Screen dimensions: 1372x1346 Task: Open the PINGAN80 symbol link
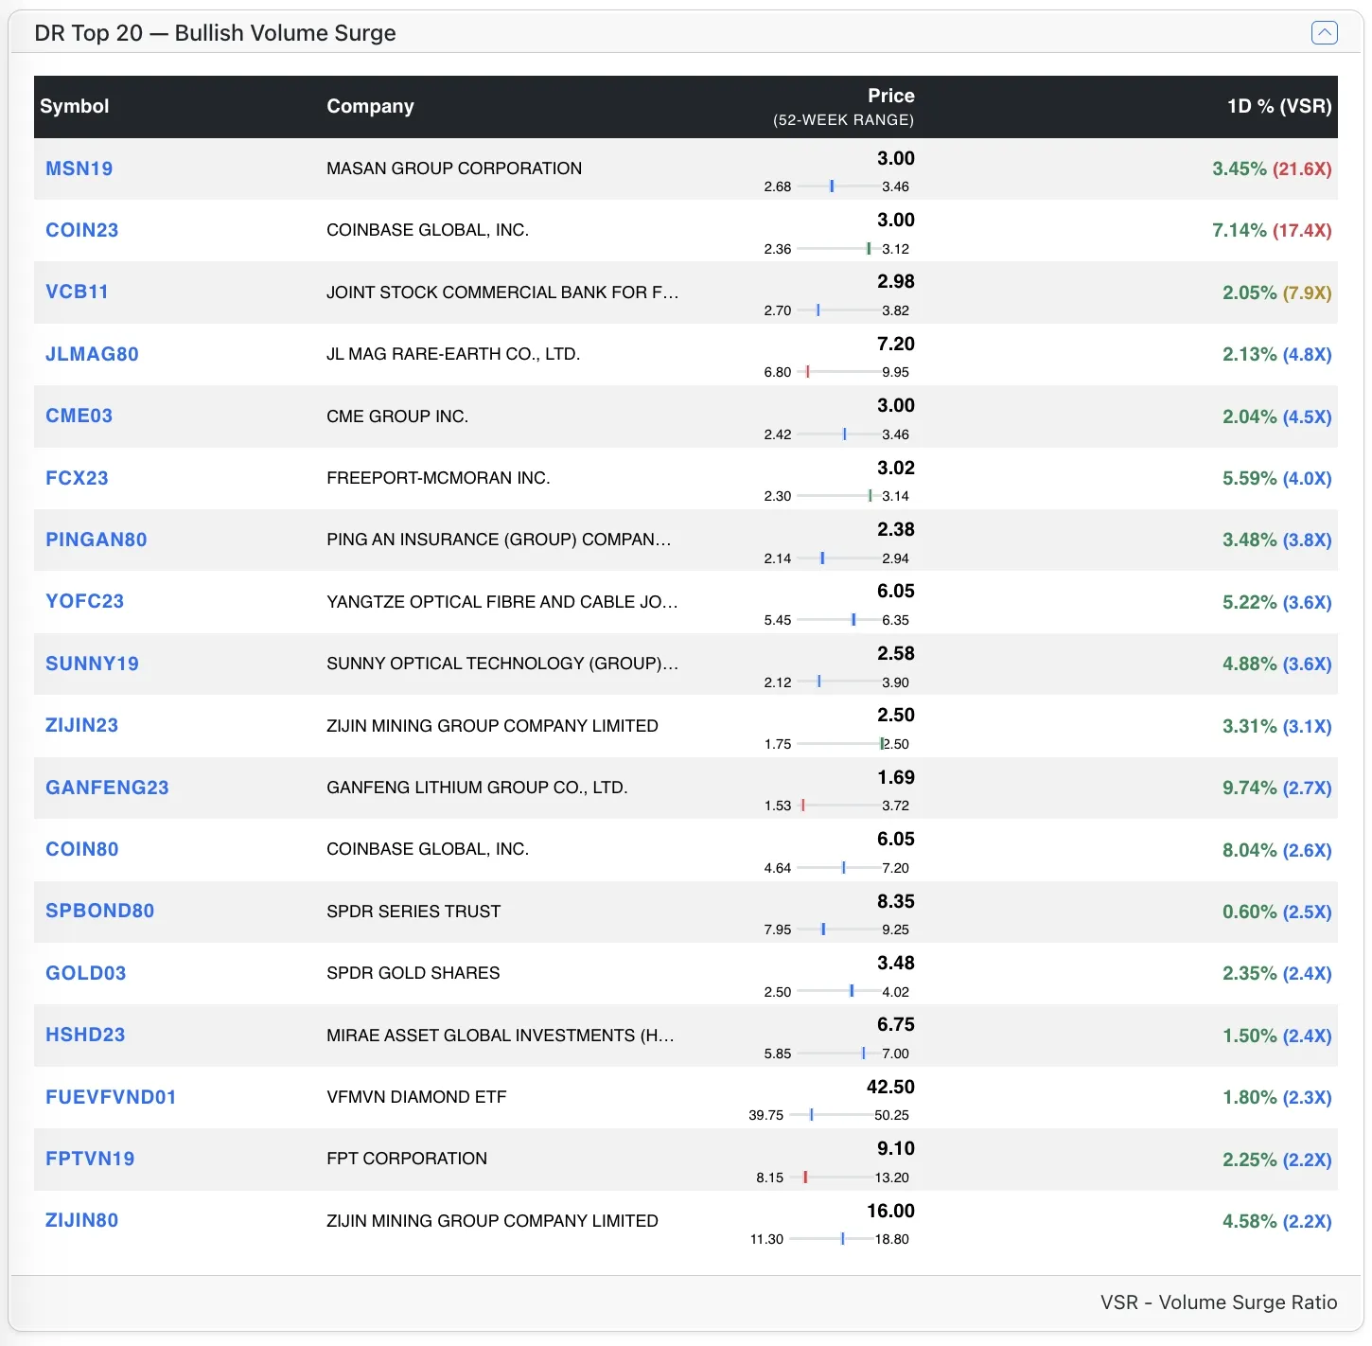97,540
